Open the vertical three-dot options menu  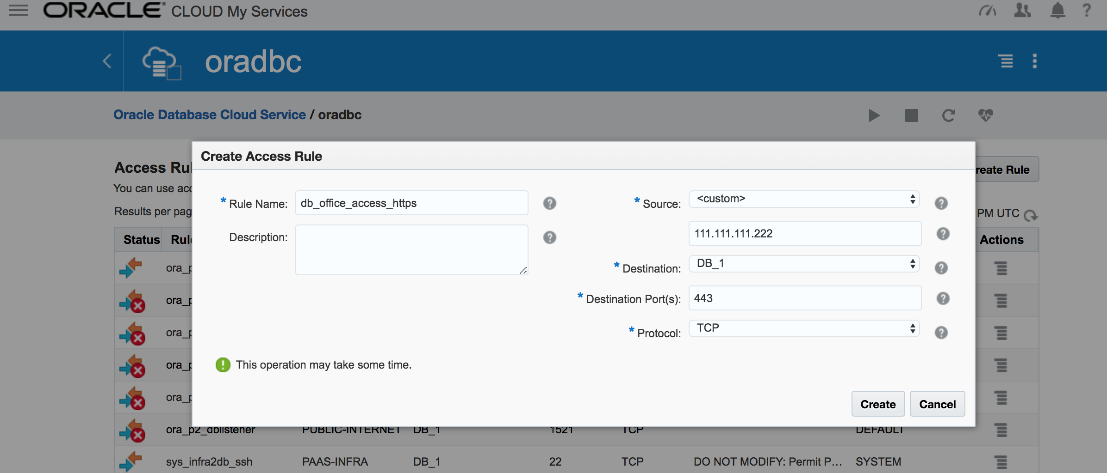[x=1035, y=61]
